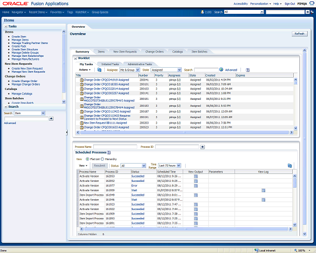Screen dimensions: 316x253
Task: Click the Scheduled Processes help icon
Action: (109, 153)
